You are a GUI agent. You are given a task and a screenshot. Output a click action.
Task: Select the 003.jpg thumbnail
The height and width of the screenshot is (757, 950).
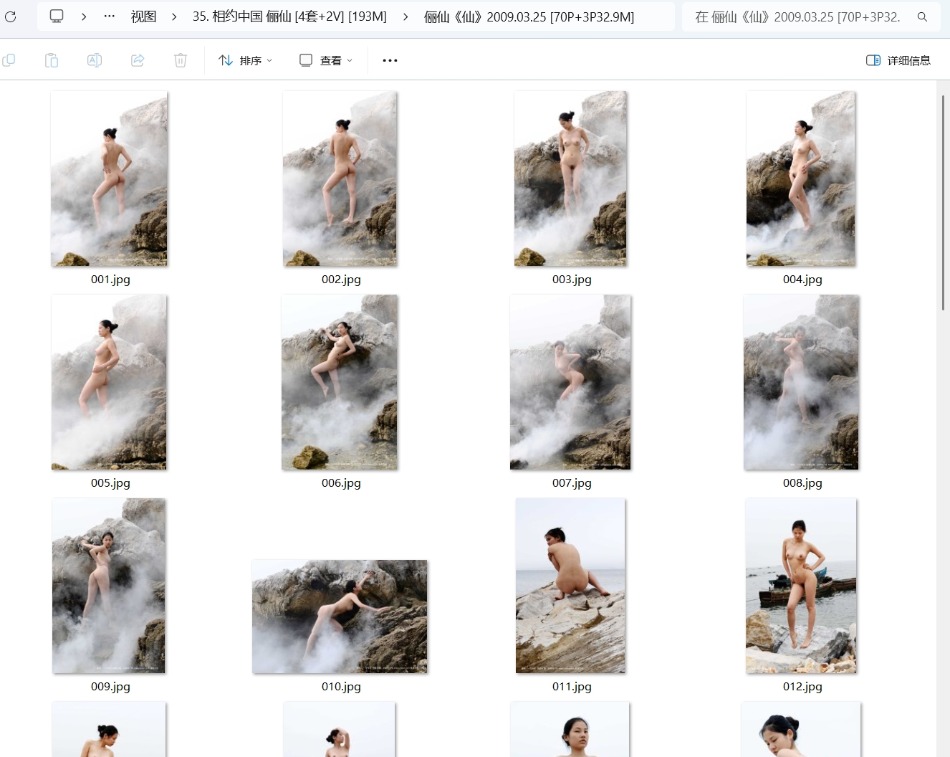click(x=570, y=178)
